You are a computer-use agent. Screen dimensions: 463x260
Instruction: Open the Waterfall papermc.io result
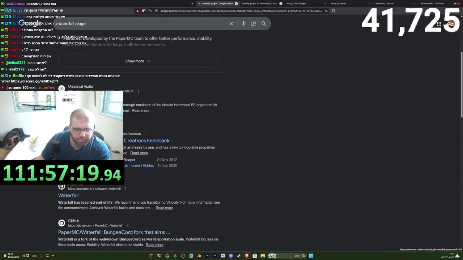pos(68,195)
